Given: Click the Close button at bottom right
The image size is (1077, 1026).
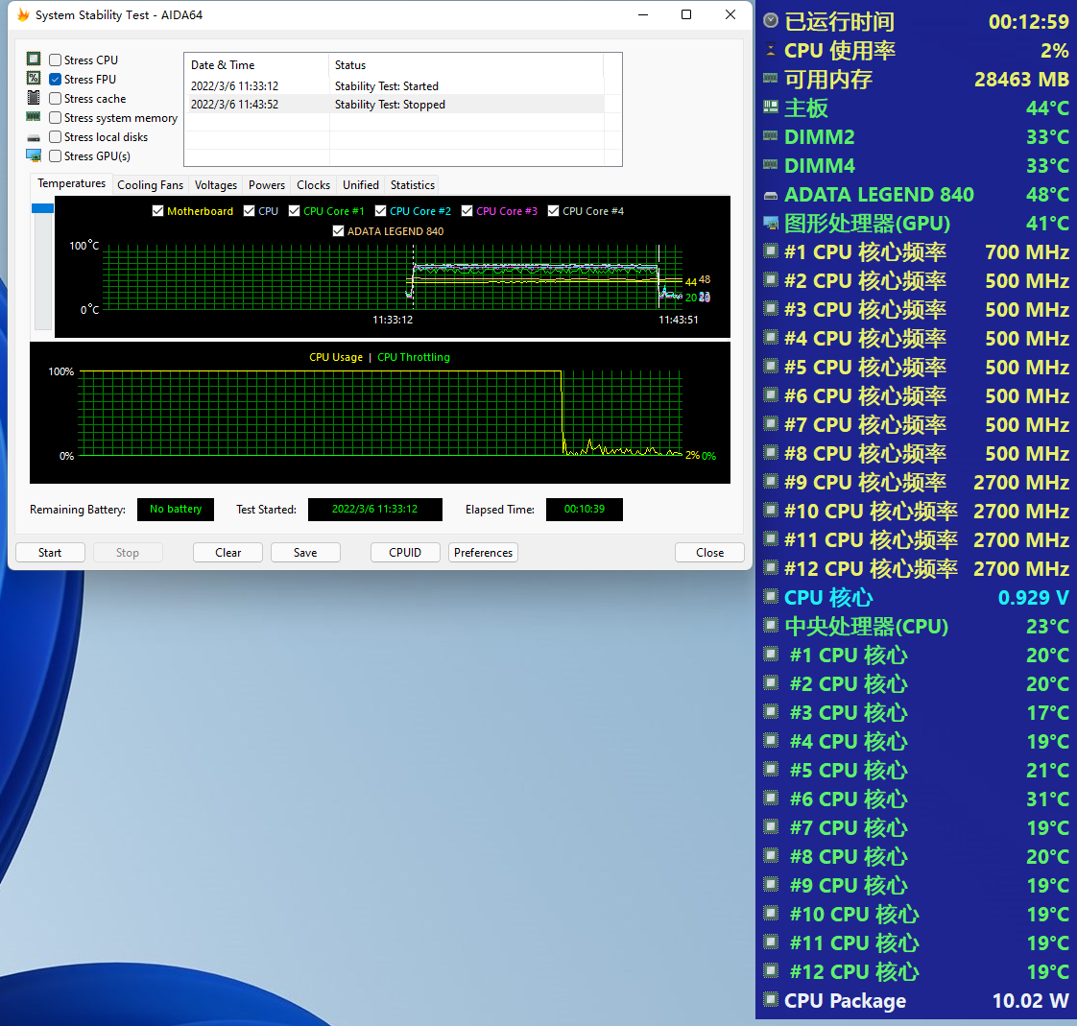Looking at the screenshot, I should 709,552.
